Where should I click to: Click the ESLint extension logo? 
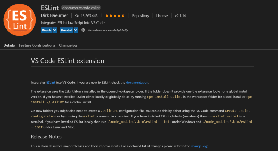[x=20, y=20]
